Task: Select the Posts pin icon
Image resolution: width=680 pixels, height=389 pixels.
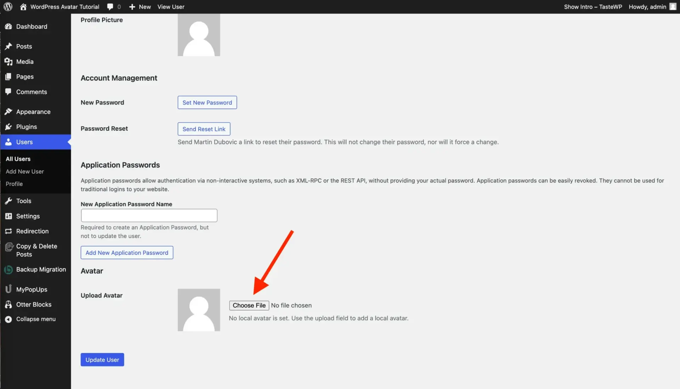Action: [9, 46]
